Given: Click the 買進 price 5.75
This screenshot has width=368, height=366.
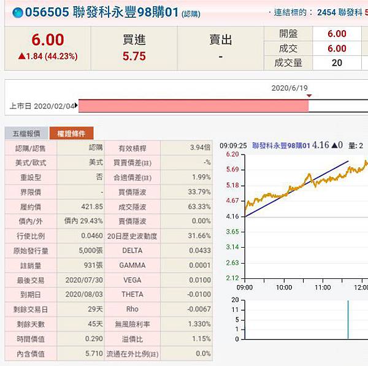Looking at the screenshot, I should [134, 56].
